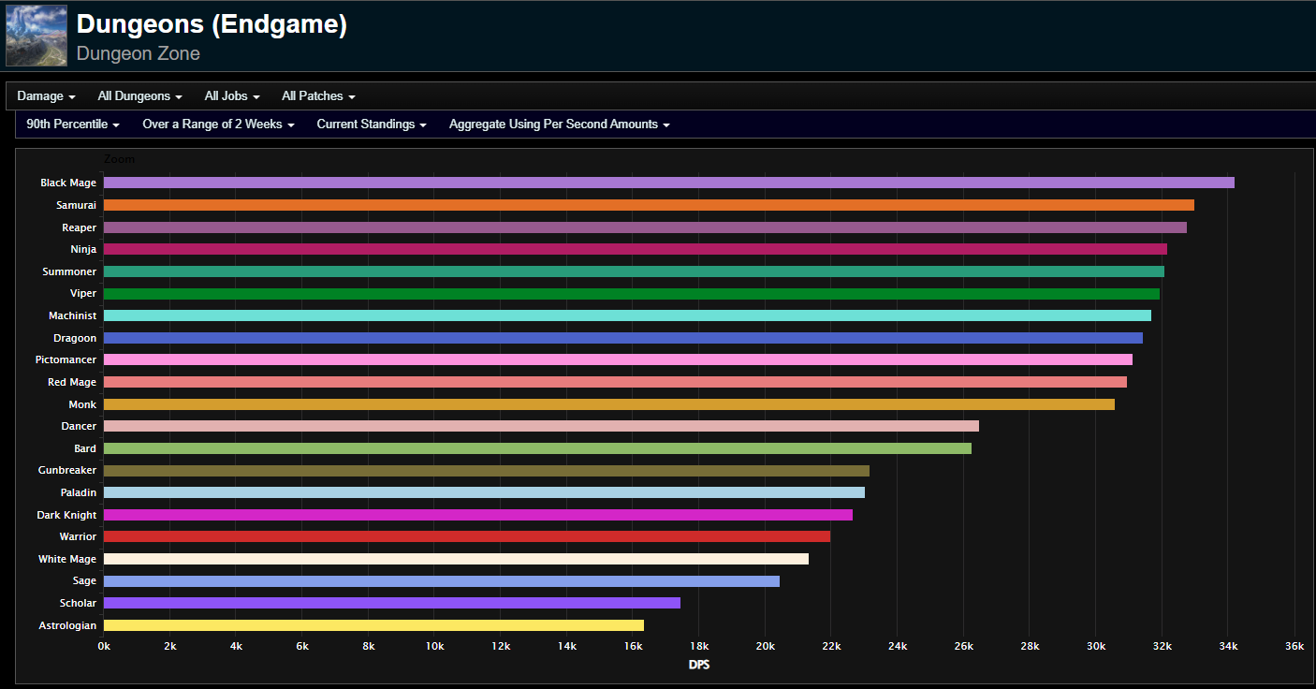Click the Dungeons (Endgame) title
Image resolution: width=1316 pixels, height=689 pixels.
(x=212, y=25)
